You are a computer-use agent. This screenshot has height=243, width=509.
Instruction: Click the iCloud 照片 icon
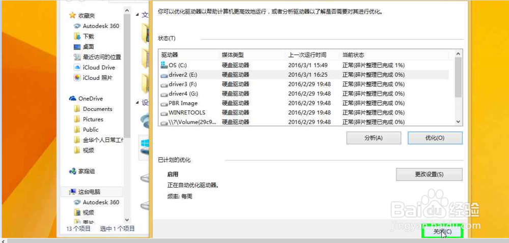77,78
